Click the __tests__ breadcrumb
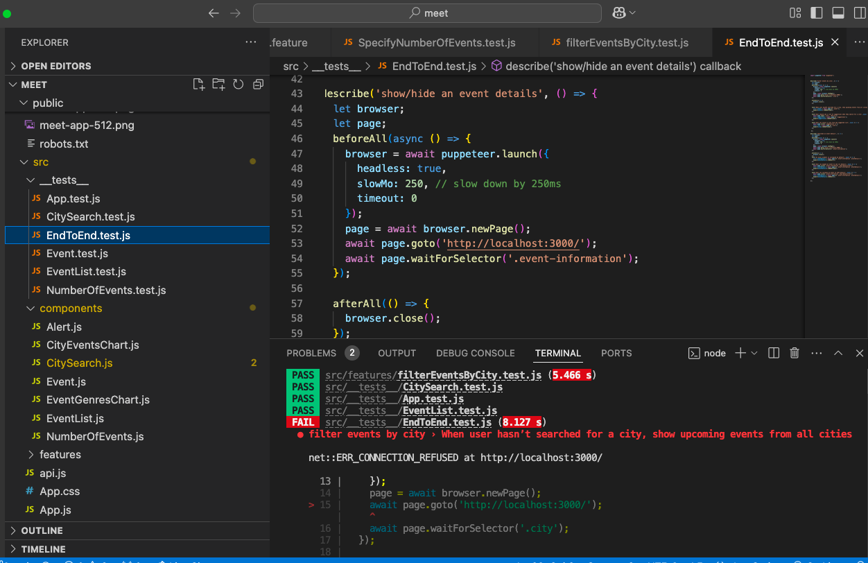This screenshot has width=868, height=563. 336,66
